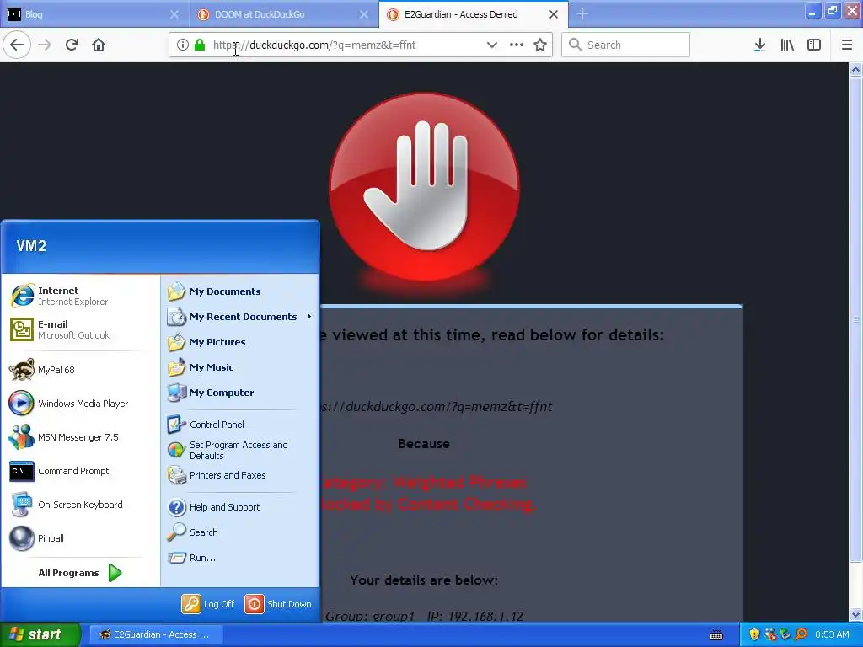863x647 pixels.
Task: Click page scrollbar up arrow
Action: point(855,69)
